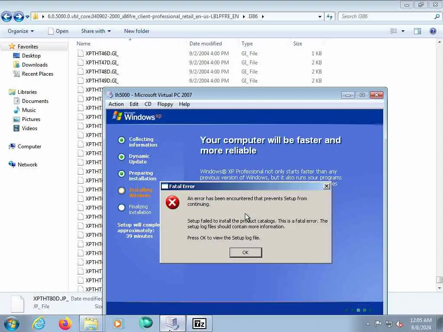
Task: Show hidden tray icons arrow
Action: click(x=368, y=324)
